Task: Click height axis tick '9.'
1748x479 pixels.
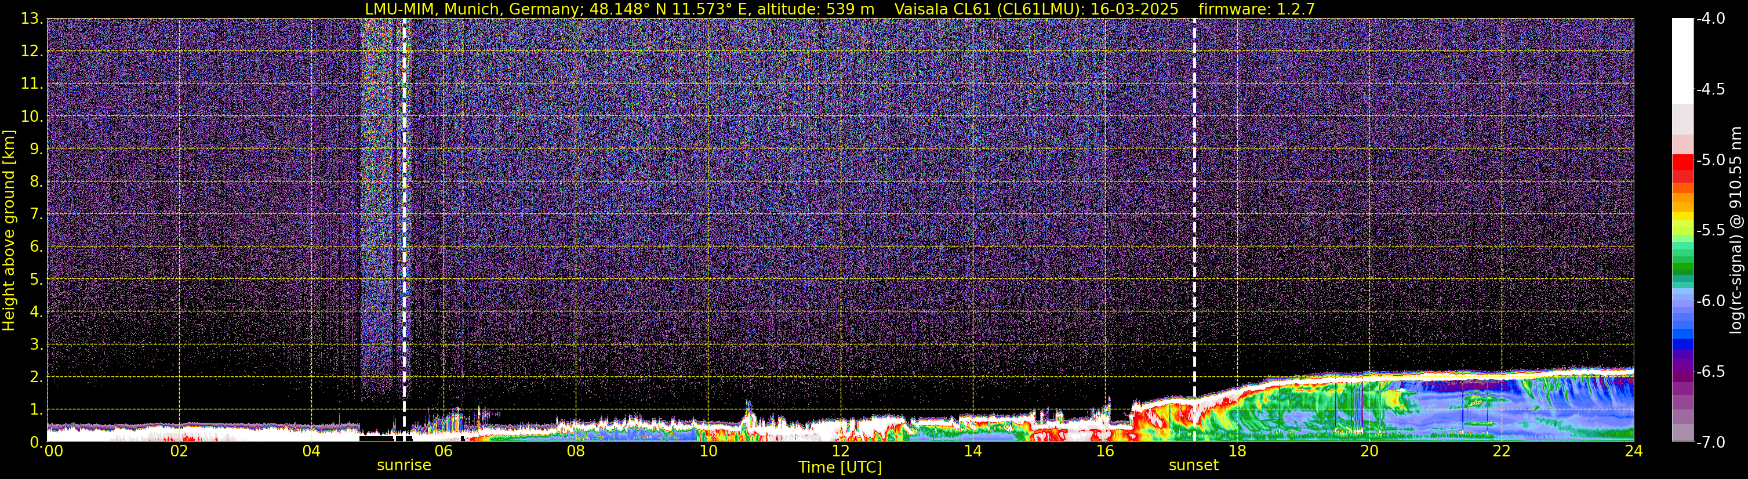Action: [x=36, y=149]
